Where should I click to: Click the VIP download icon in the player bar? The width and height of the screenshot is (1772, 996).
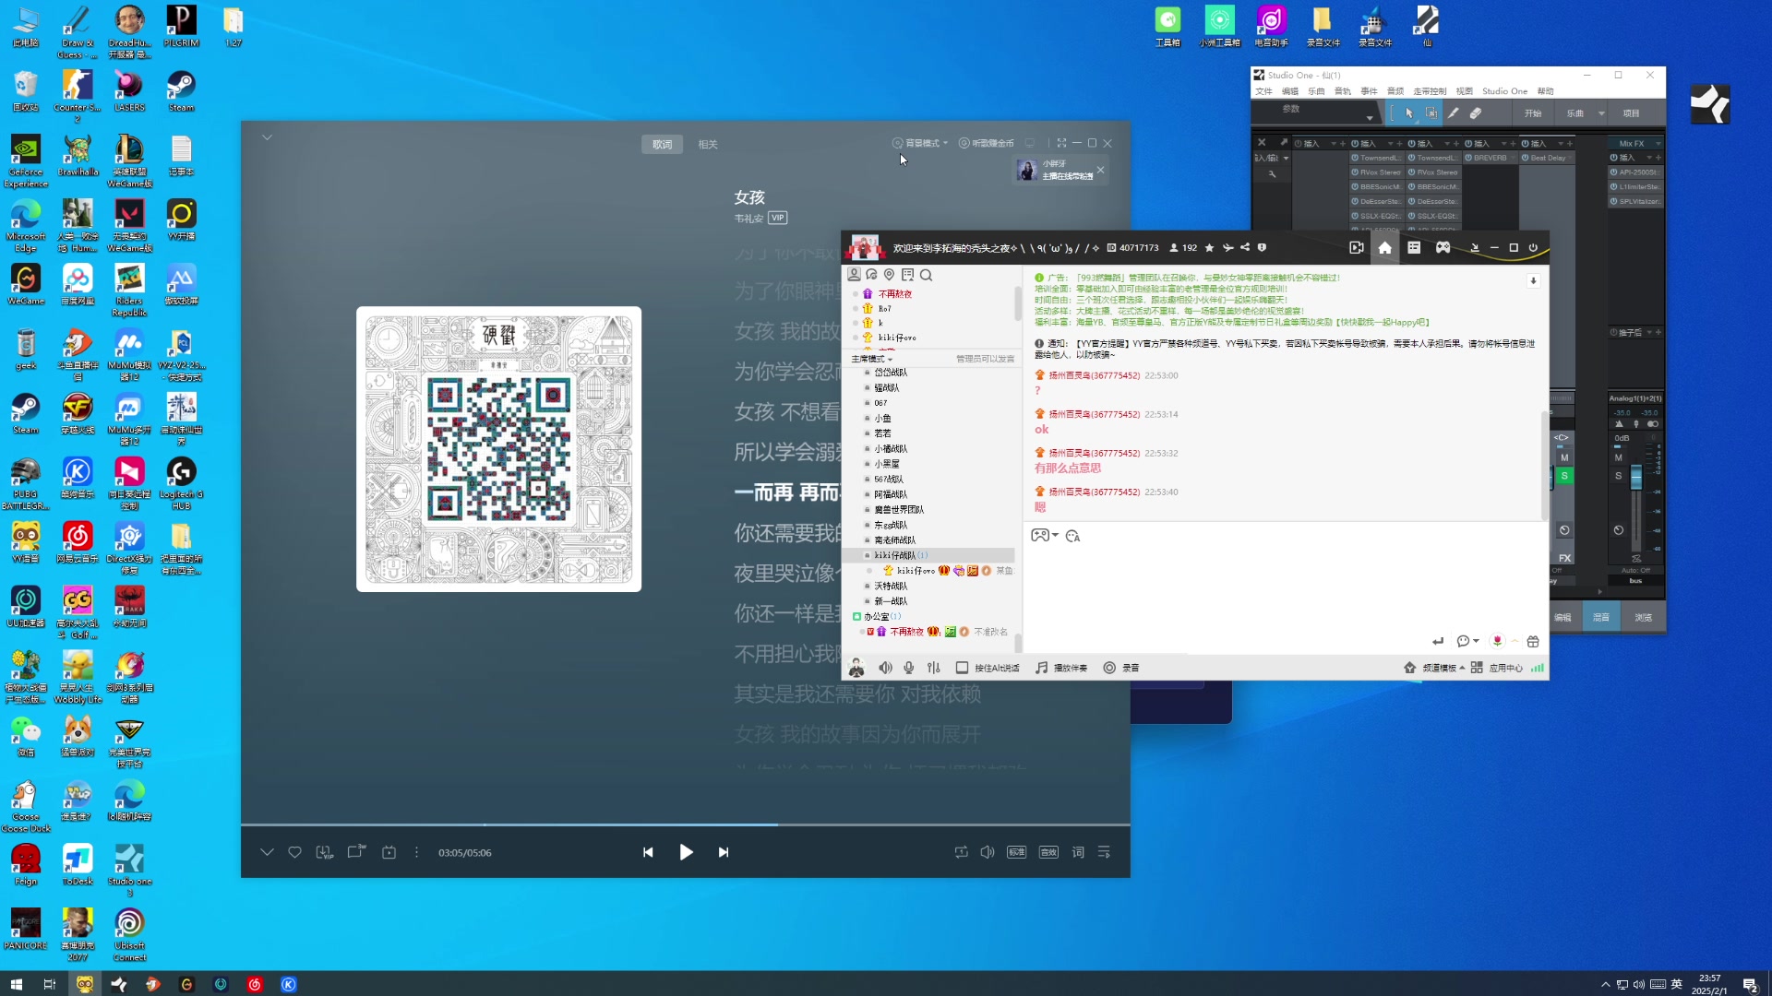tap(325, 852)
